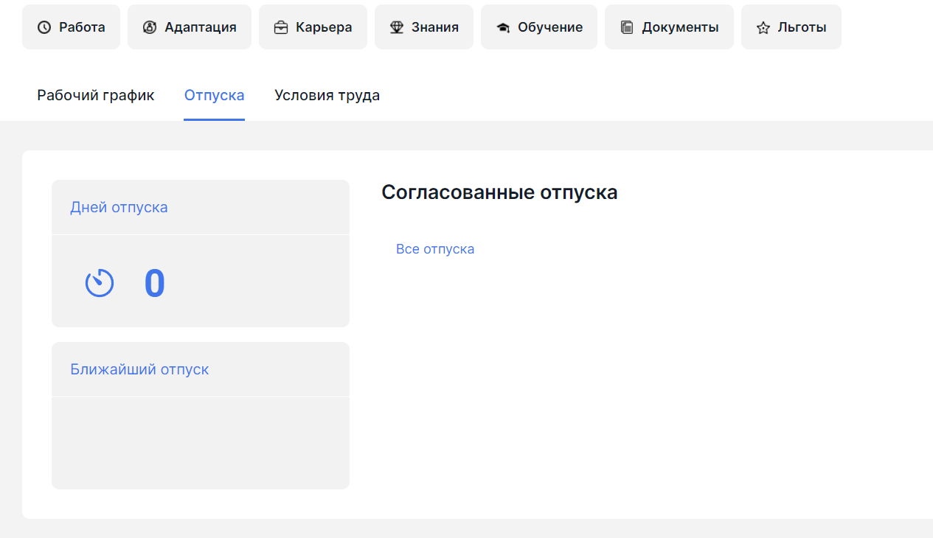The image size is (933, 538).
Task: Click the star icon beside Льготы
Action: point(763,27)
